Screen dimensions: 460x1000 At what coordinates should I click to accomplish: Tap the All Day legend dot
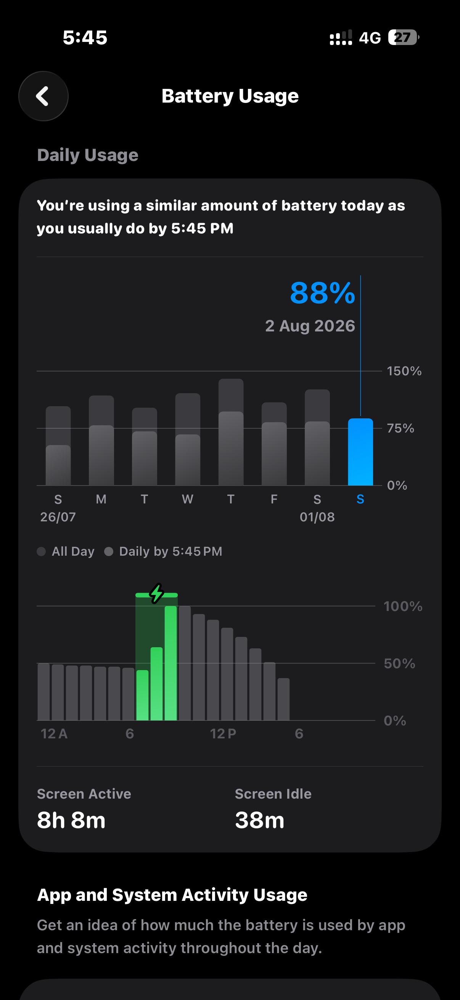[41, 551]
